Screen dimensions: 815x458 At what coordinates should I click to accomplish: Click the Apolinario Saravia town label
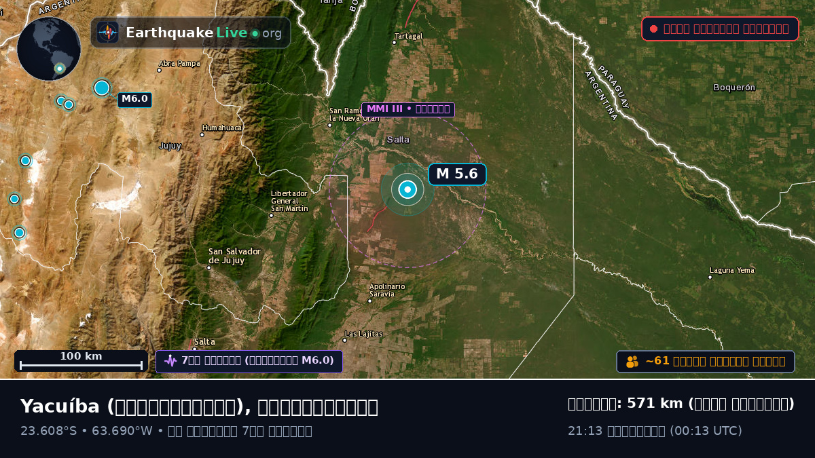coord(387,290)
